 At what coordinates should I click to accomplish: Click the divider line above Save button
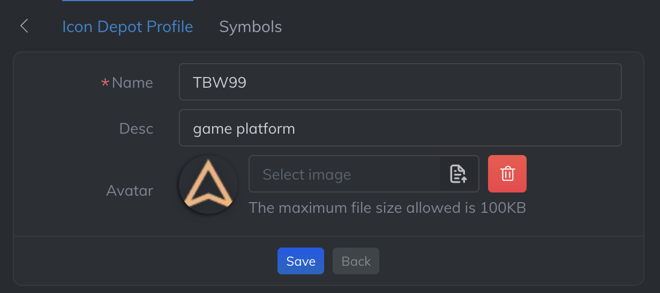tap(328, 236)
